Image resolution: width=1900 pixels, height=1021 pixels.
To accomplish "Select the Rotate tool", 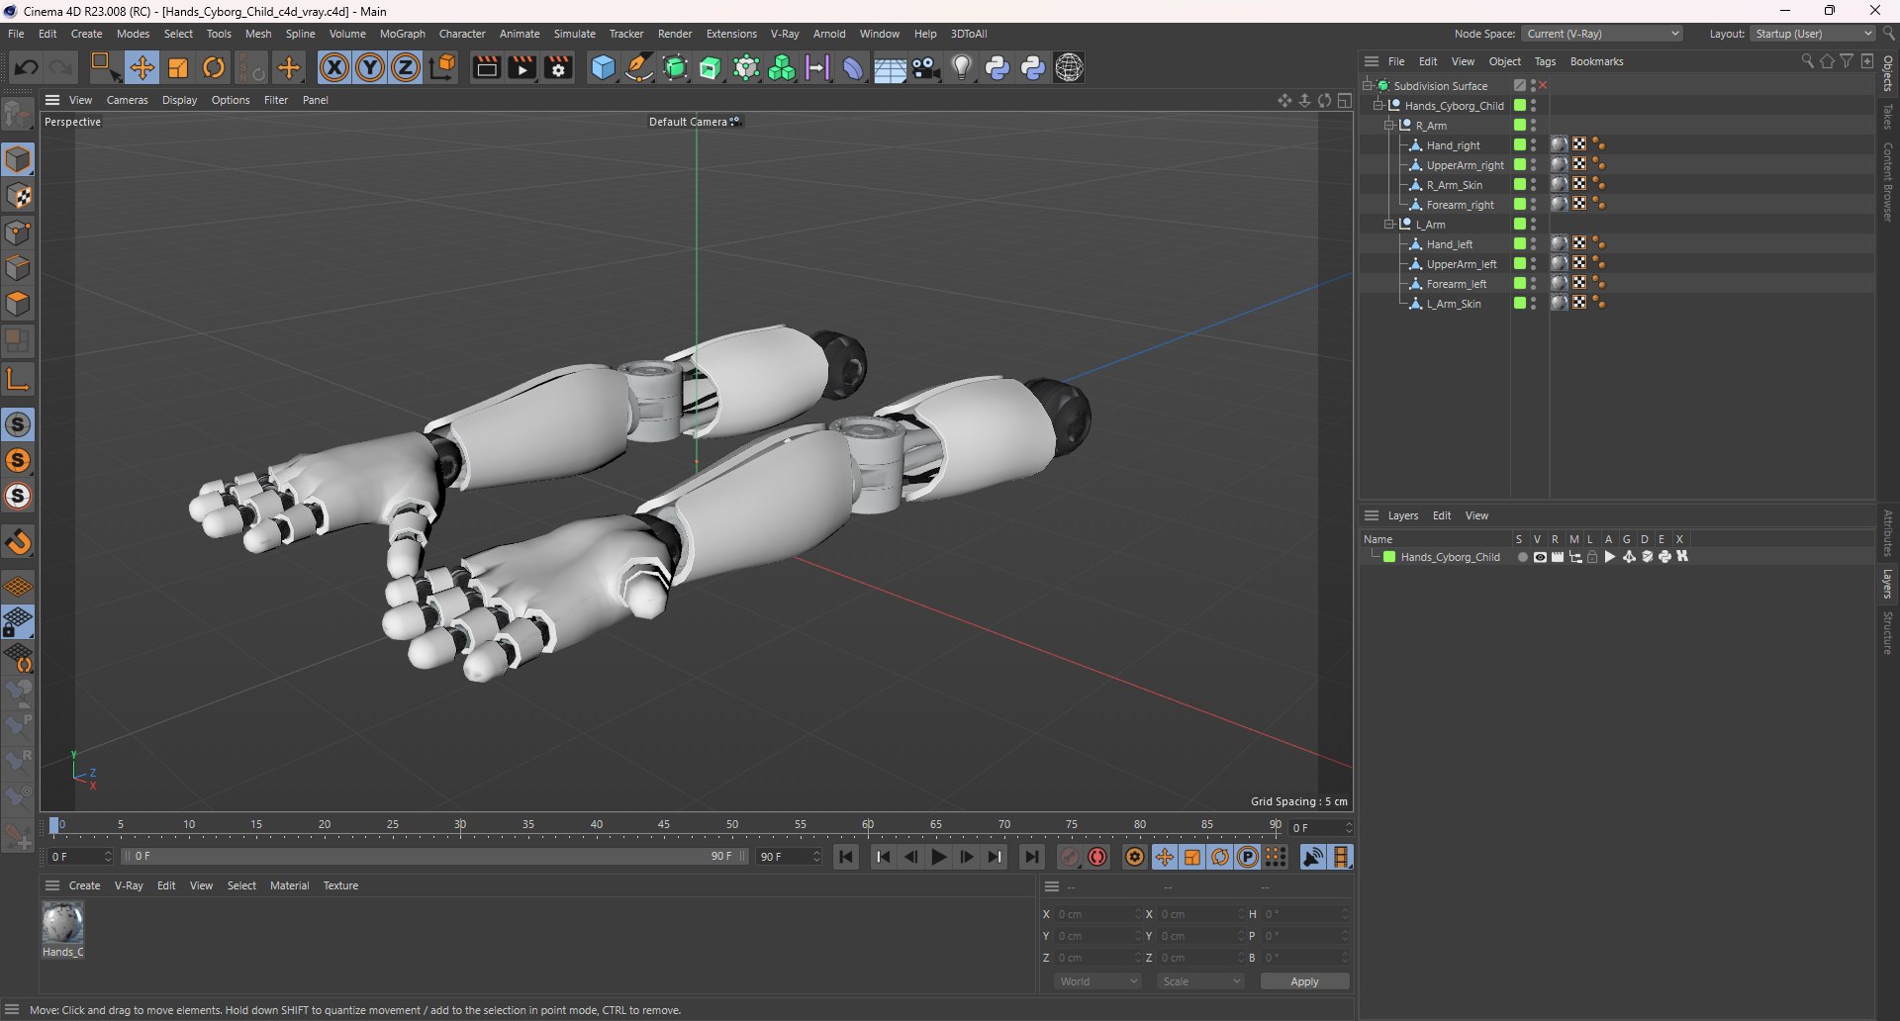I will 214,67.
